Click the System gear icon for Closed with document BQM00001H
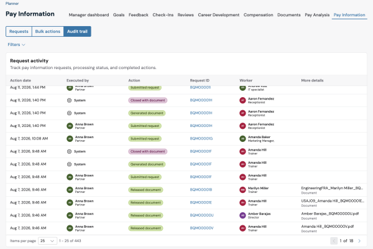373x249 pixels. pyautogui.click(x=69, y=100)
